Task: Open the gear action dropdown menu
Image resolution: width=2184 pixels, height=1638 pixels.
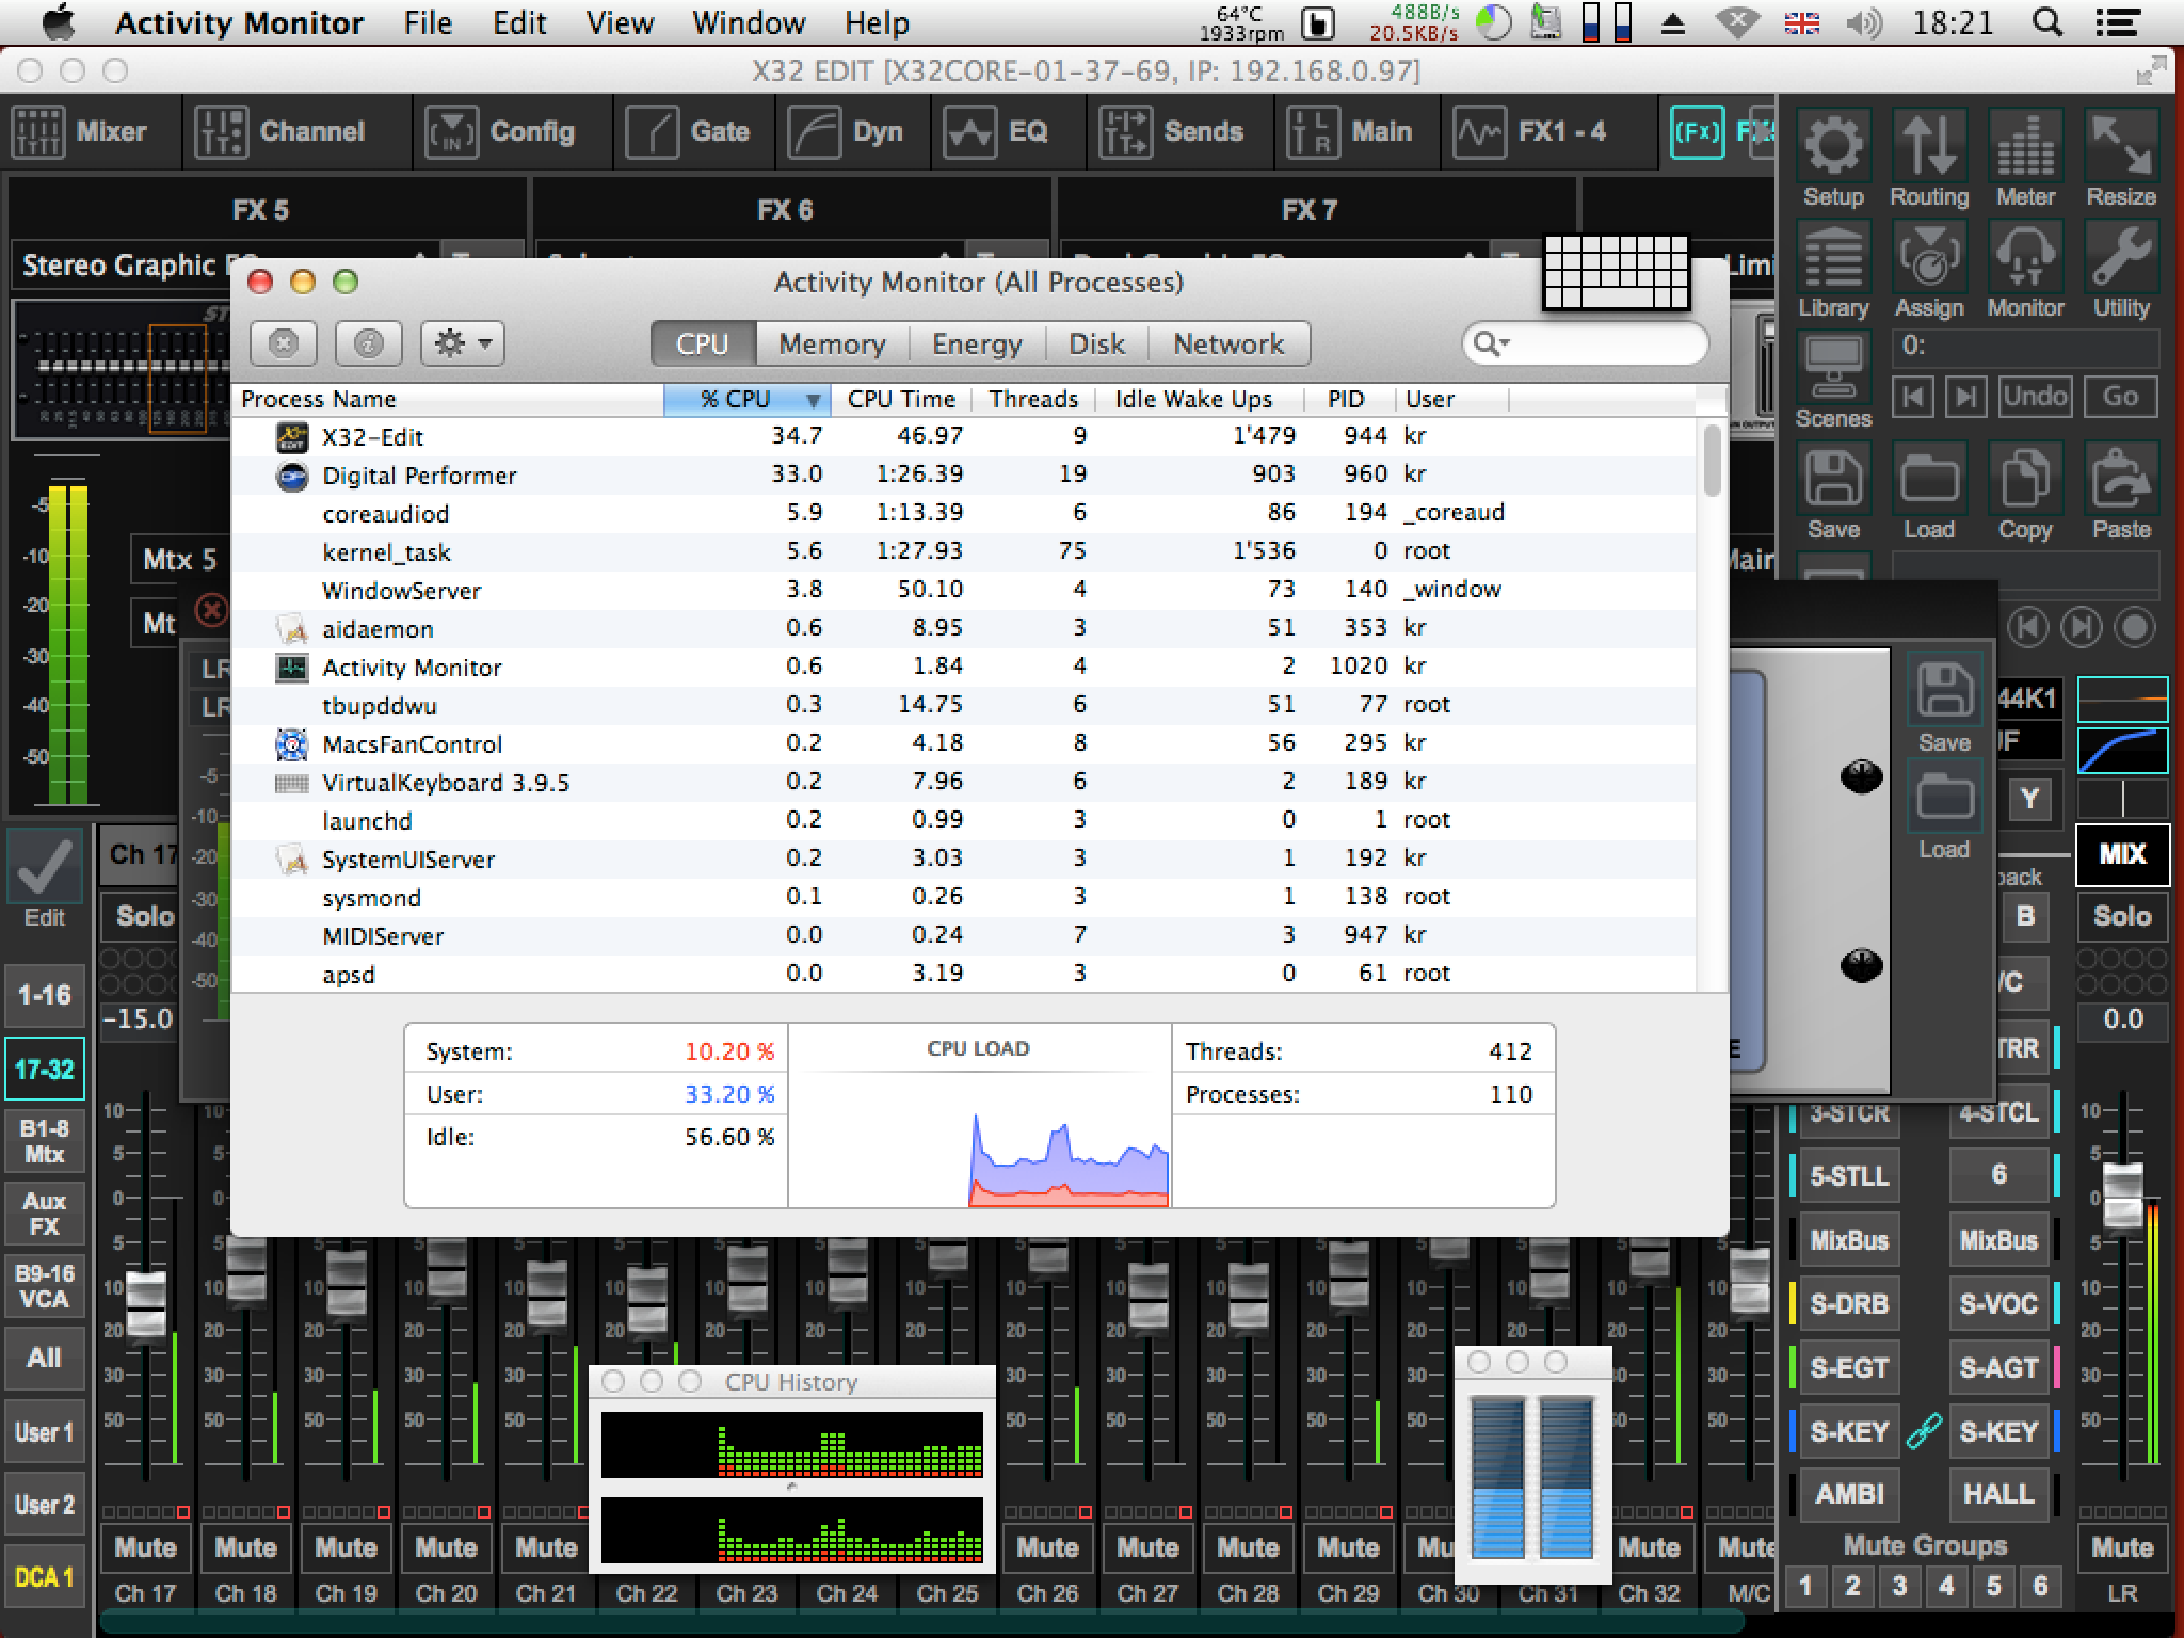Action: (x=462, y=343)
